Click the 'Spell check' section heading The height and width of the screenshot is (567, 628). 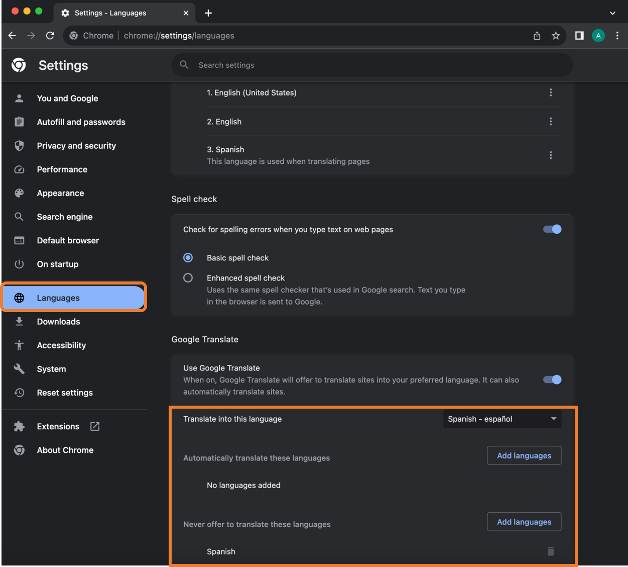click(x=194, y=199)
